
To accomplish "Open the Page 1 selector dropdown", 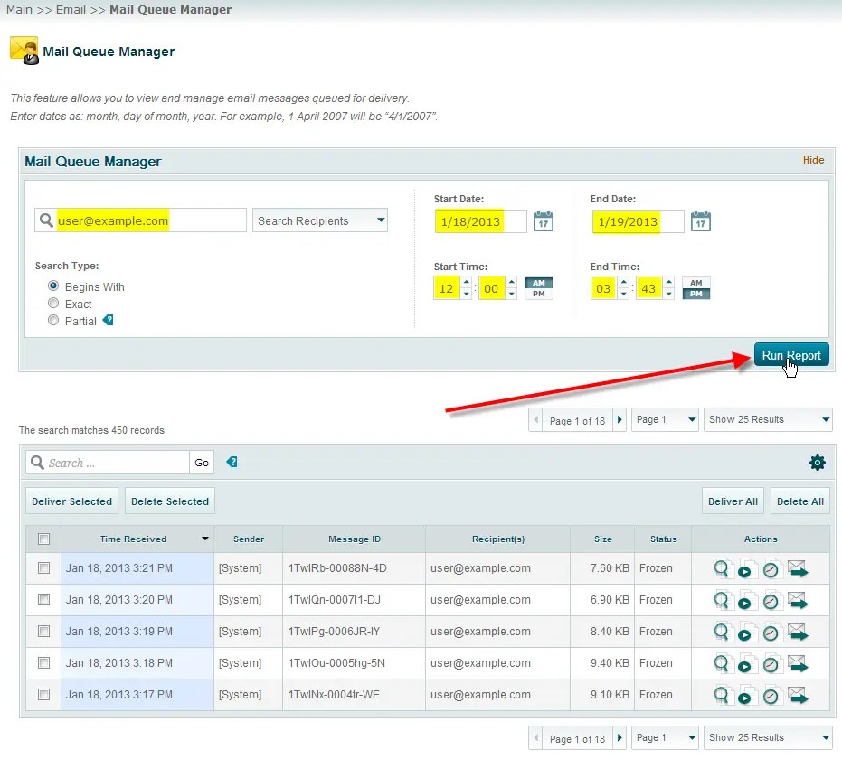I will 665,418.
